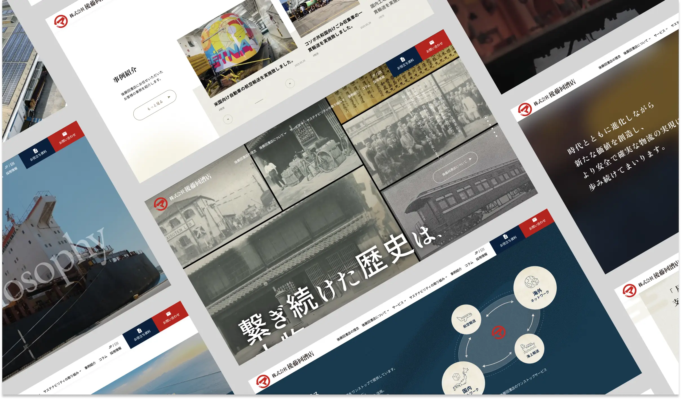Click the red logo on the history photo page
Image resolution: width=681 pixels, height=399 pixels.
pos(161,204)
